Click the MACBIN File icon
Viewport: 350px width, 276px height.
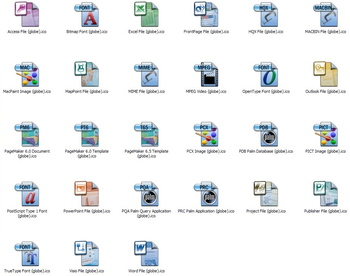click(x=325, y=14)
